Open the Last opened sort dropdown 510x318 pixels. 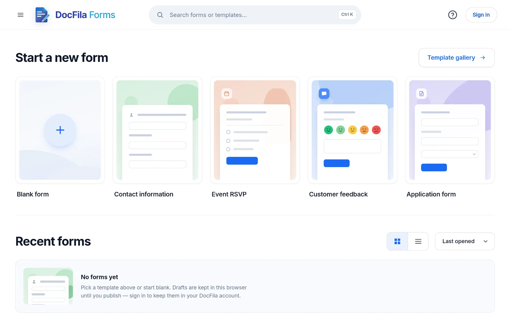[465, 241]
